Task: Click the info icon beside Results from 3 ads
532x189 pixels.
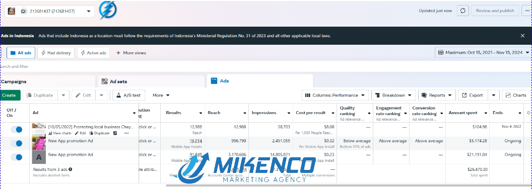Action: (x=70, y=169)
